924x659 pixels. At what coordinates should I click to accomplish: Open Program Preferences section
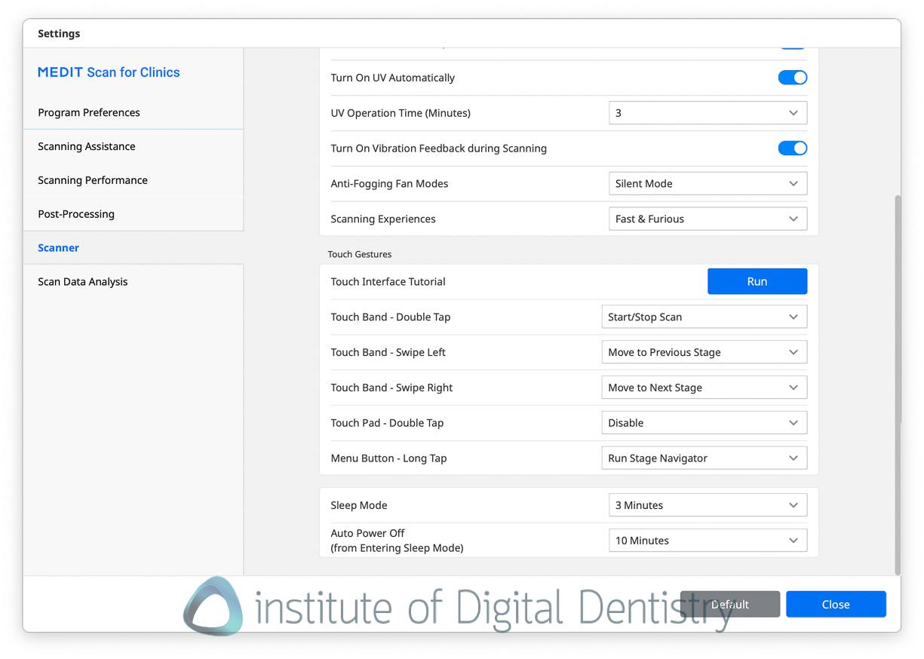(x=89, y=112)
